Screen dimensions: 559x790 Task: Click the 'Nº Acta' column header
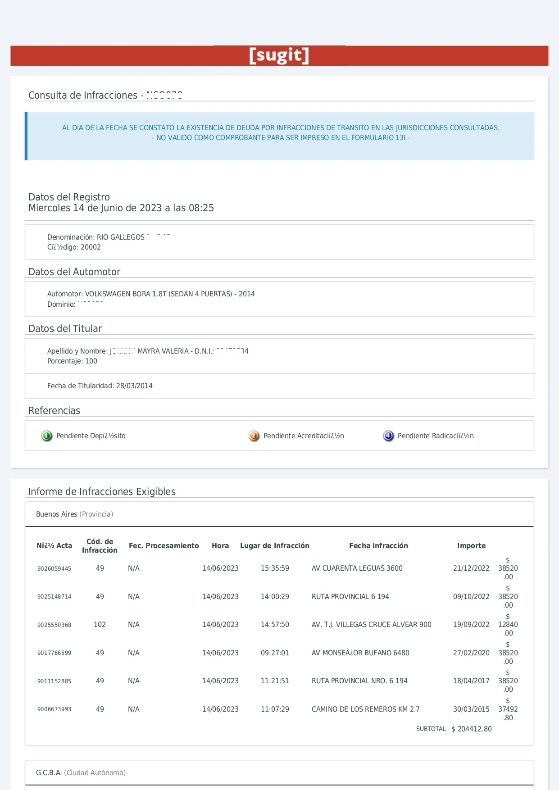coord(55,546)
